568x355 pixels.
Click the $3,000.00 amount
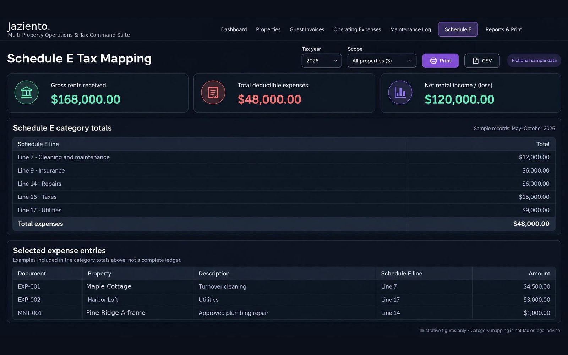tap(537, 300)
